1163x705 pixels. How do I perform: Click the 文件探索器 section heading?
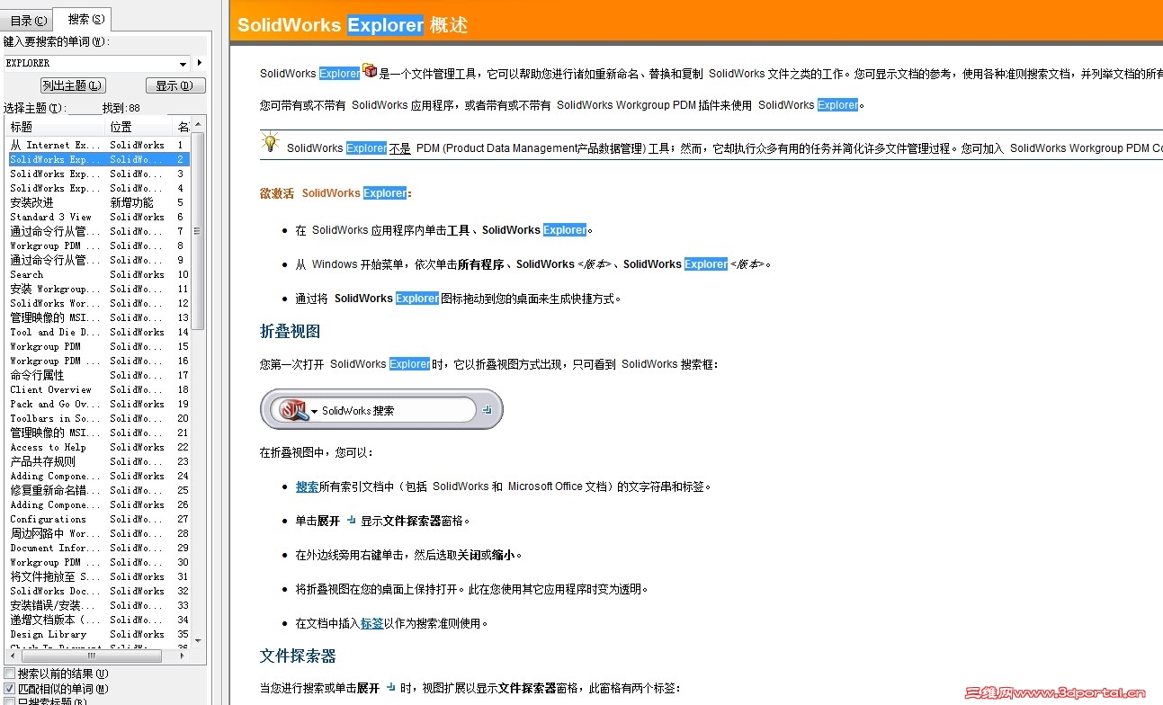tap(298, 656)
